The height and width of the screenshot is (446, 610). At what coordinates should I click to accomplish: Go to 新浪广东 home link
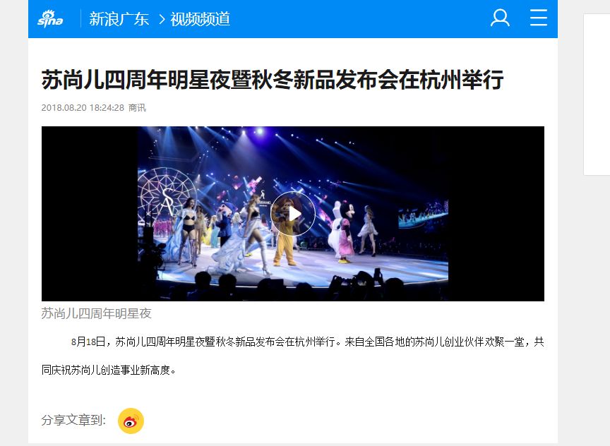click(x=119, y=19)
